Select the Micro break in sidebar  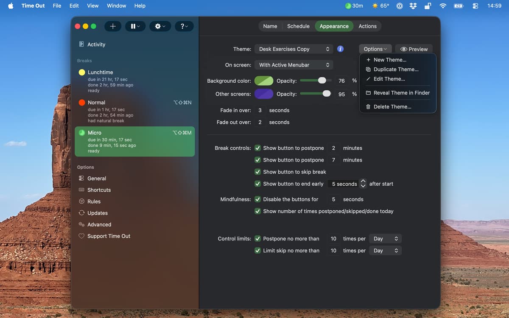134,142
